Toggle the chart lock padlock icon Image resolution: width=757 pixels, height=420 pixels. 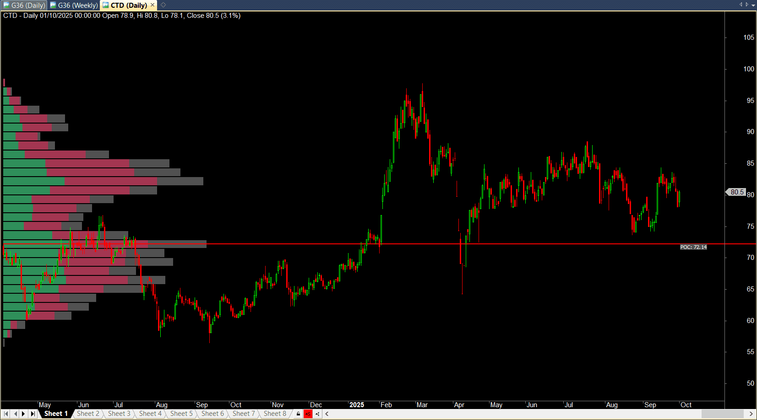[299, 414]
